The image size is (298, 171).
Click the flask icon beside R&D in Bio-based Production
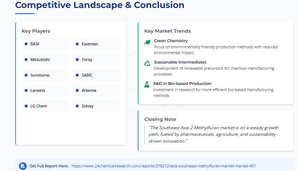pyautogui.click(x=147, y=85)
